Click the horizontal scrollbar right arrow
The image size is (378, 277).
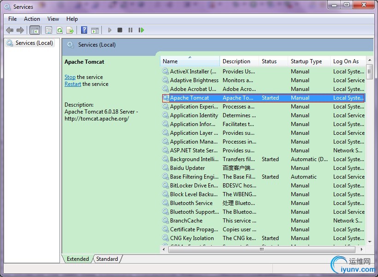(361, 249)
